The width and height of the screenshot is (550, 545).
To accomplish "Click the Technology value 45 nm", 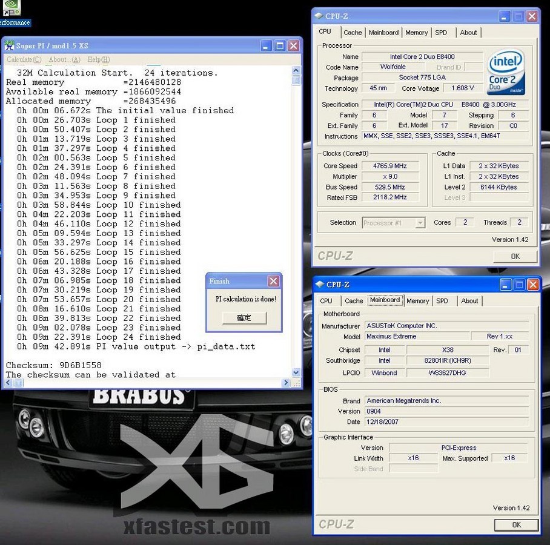I will point(378,88).
